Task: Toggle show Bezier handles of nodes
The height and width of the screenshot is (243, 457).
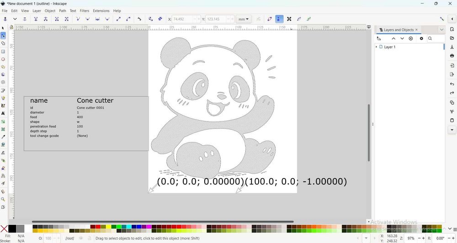Action: tap(279, 19)
